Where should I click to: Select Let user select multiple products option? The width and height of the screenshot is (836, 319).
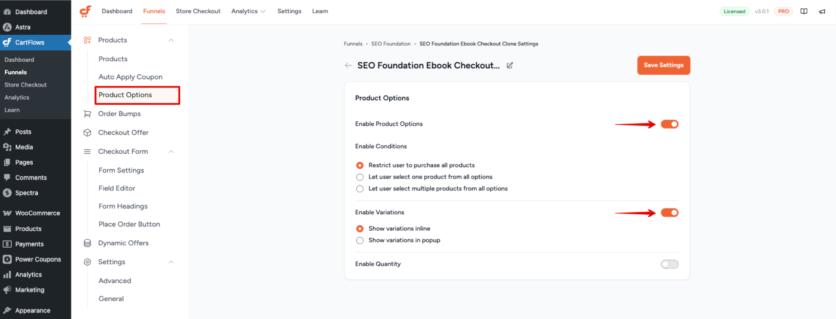click(x=360, y=189)
